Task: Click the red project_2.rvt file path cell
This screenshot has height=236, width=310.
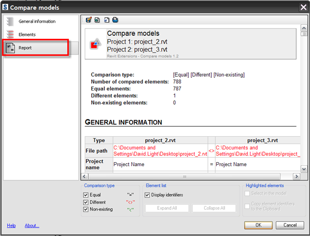Action: tap(160, 151)
